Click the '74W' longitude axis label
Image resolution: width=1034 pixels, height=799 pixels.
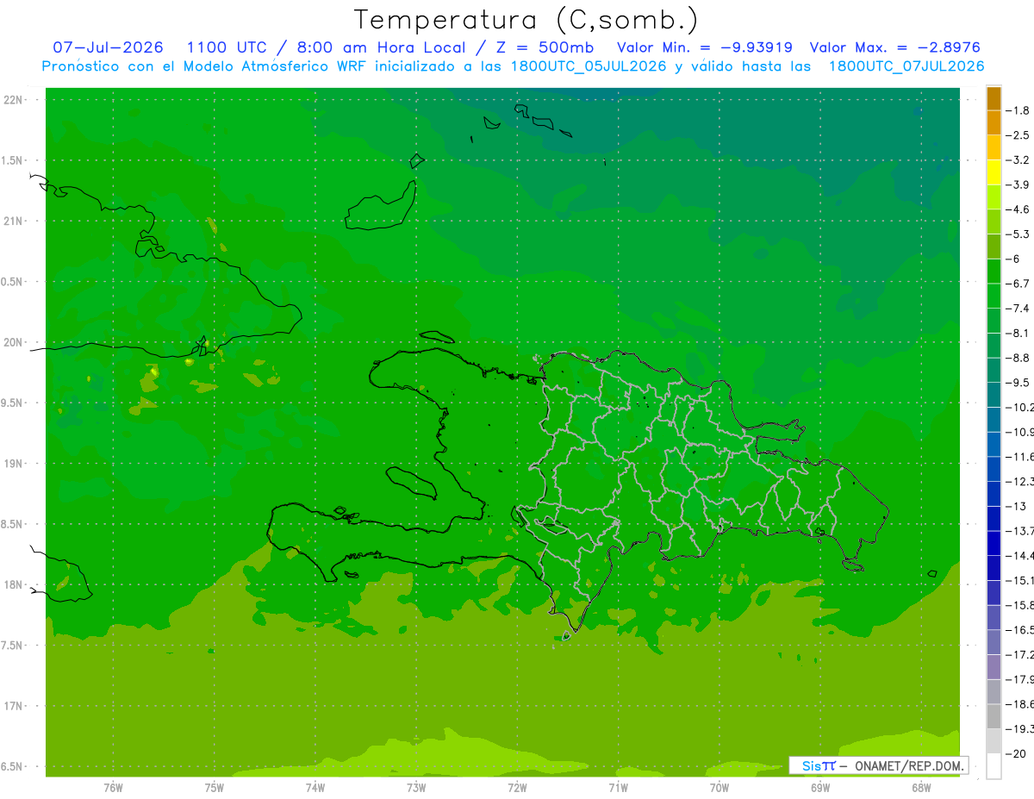pyautogui.click(x=315, y=787)
